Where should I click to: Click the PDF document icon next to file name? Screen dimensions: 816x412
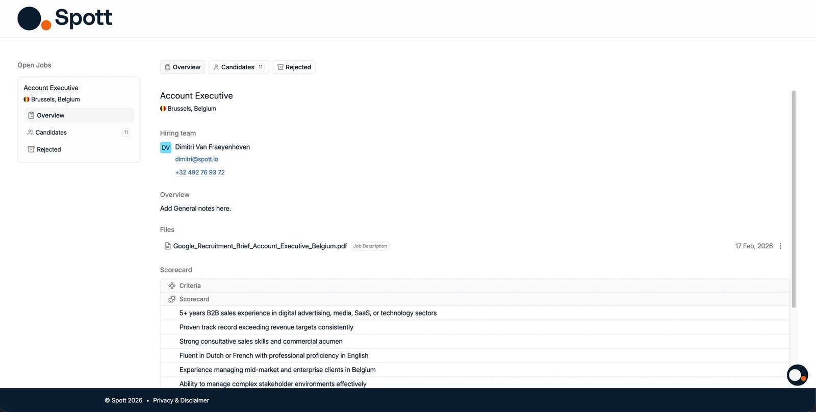167,246
